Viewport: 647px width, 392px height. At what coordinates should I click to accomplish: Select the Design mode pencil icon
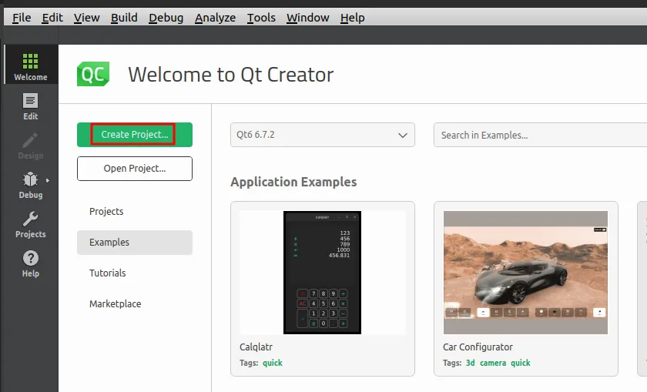pyautogui.click(x=31, y=140)
